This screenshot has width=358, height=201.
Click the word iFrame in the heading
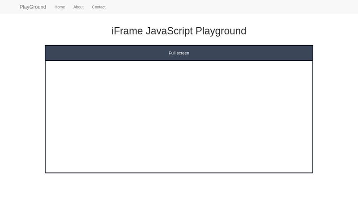pos(127,31)
